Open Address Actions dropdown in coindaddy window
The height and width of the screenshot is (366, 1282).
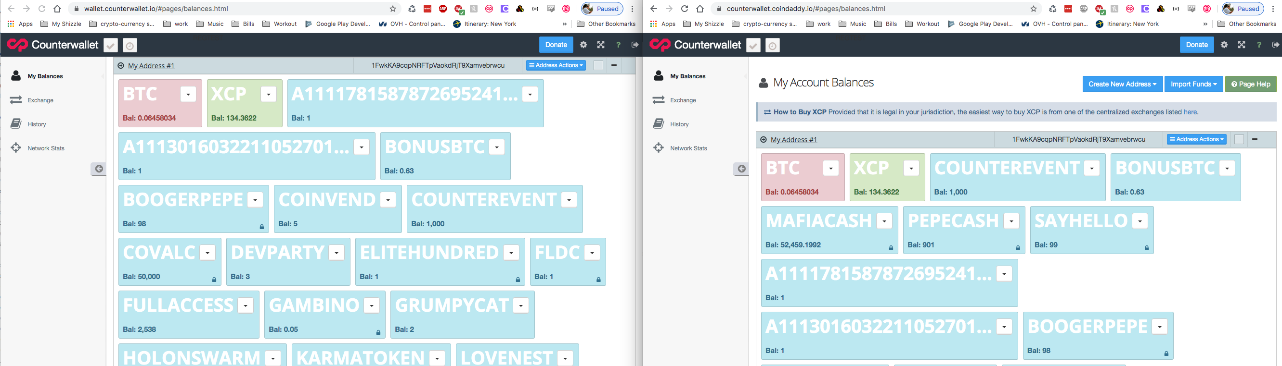tap(1197, 139)
